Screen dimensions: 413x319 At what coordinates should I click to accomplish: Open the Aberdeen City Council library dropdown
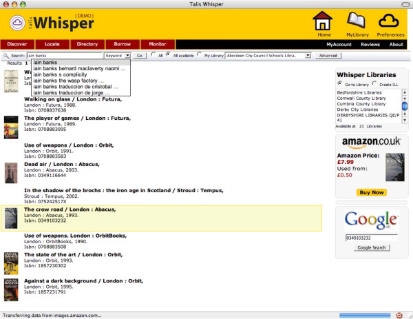pyautogui.click(x=268, y=56)
